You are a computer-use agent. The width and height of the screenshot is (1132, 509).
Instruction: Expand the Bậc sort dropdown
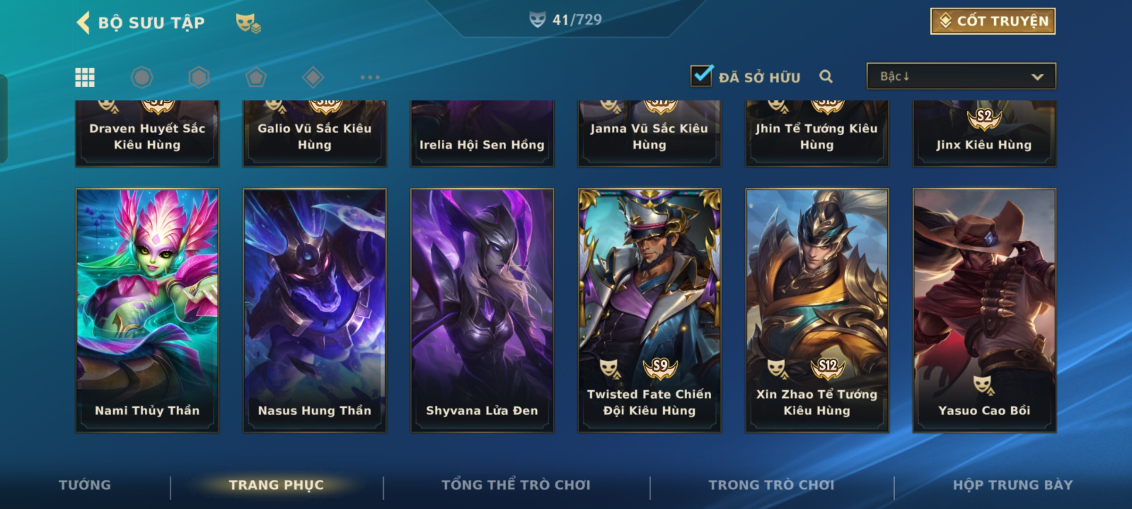(961, 76)
